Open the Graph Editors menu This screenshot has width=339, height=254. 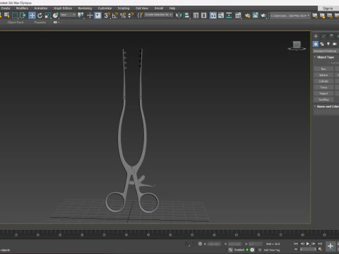[63, 8]
